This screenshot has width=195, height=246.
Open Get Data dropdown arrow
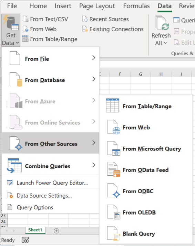point(17,43)
